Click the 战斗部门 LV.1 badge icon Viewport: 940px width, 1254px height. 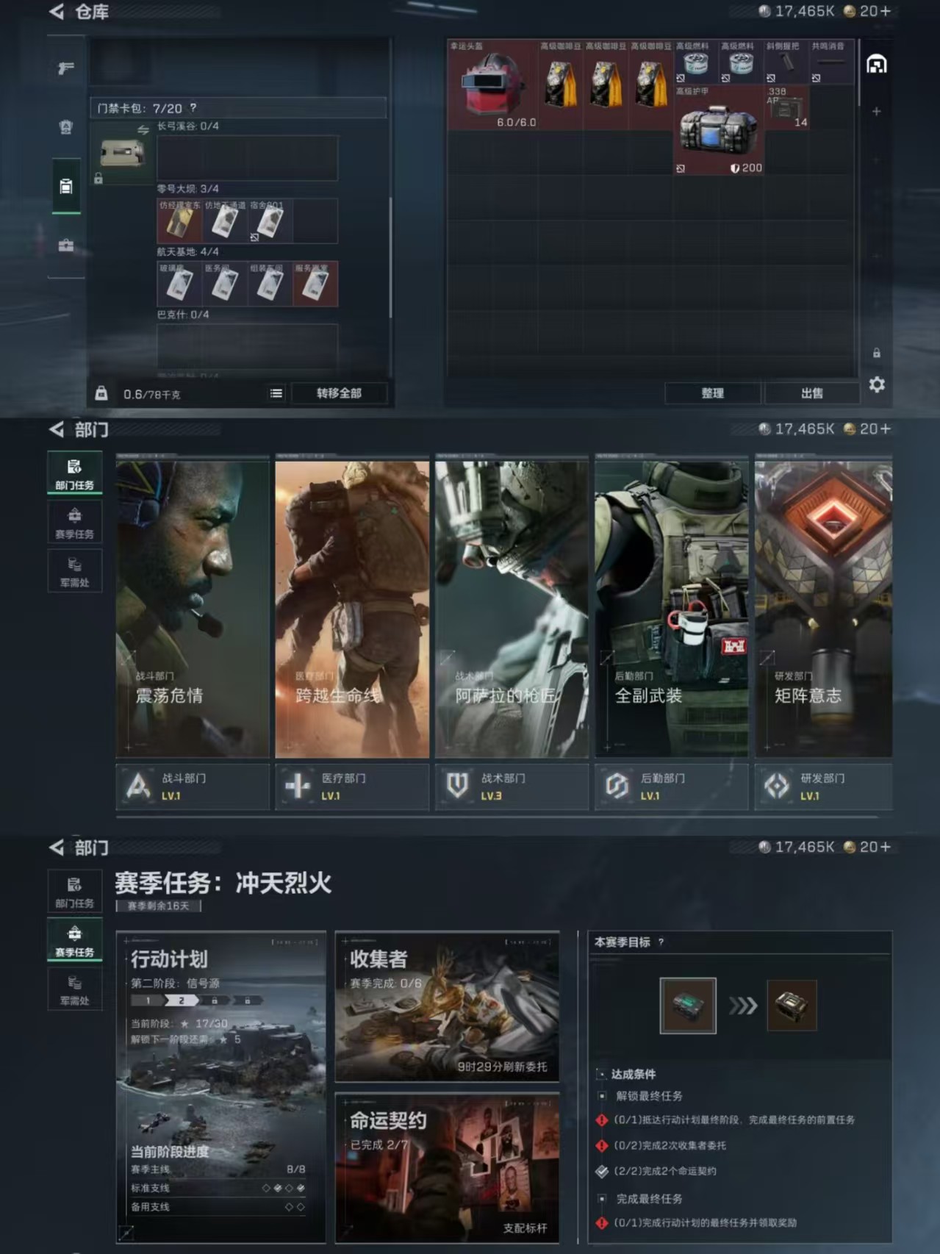pyautogui.click(x=138, y=787)
